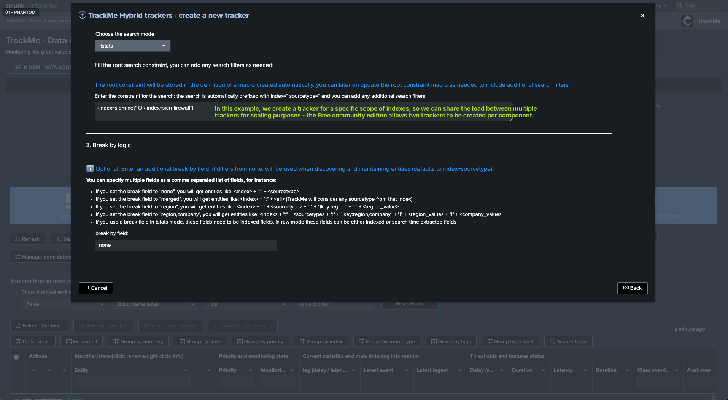Open the Search Table button

click(x=568, y=341)
